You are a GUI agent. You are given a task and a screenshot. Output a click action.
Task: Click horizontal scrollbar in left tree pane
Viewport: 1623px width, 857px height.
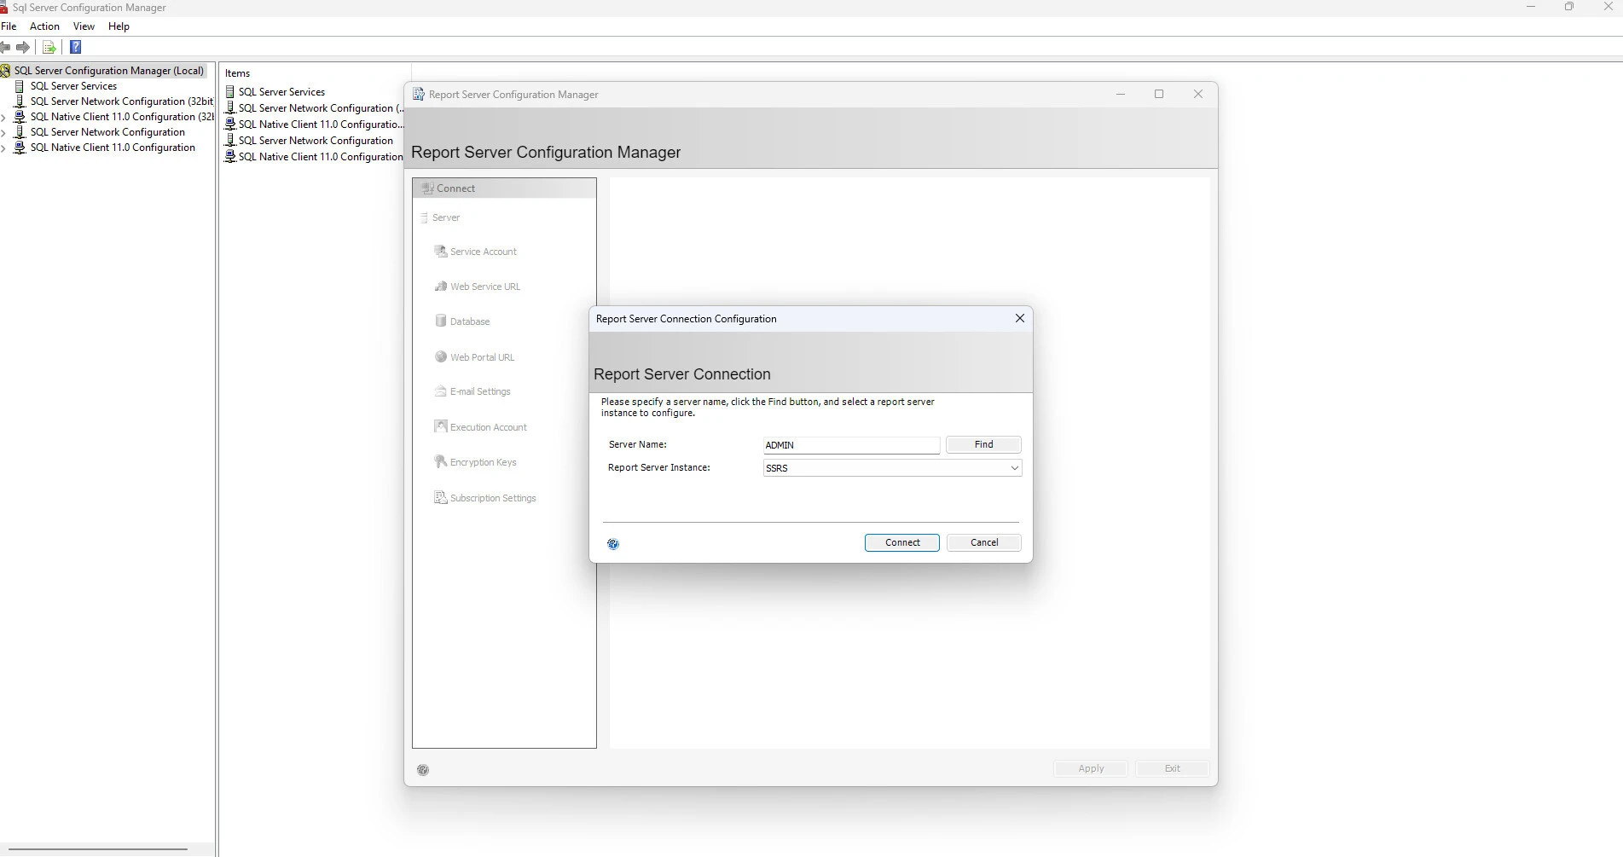pyautogui.click(x=96, y=849)
